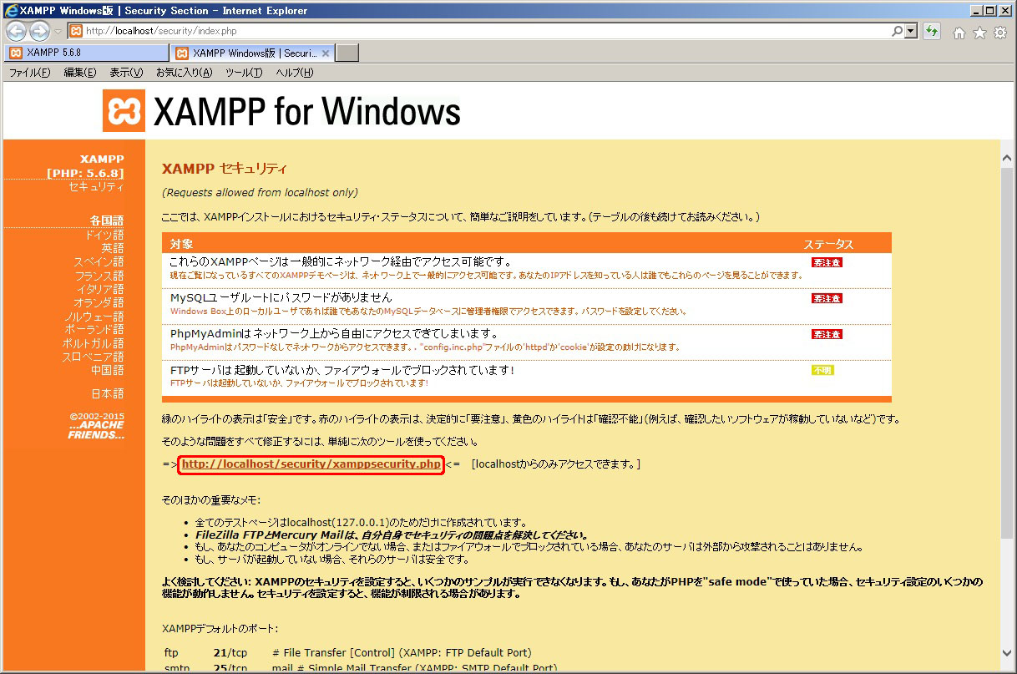This screenshot has height=674, width=1017.
Task: Close the XAMPP Security Section tab
Action: (326, 53)
